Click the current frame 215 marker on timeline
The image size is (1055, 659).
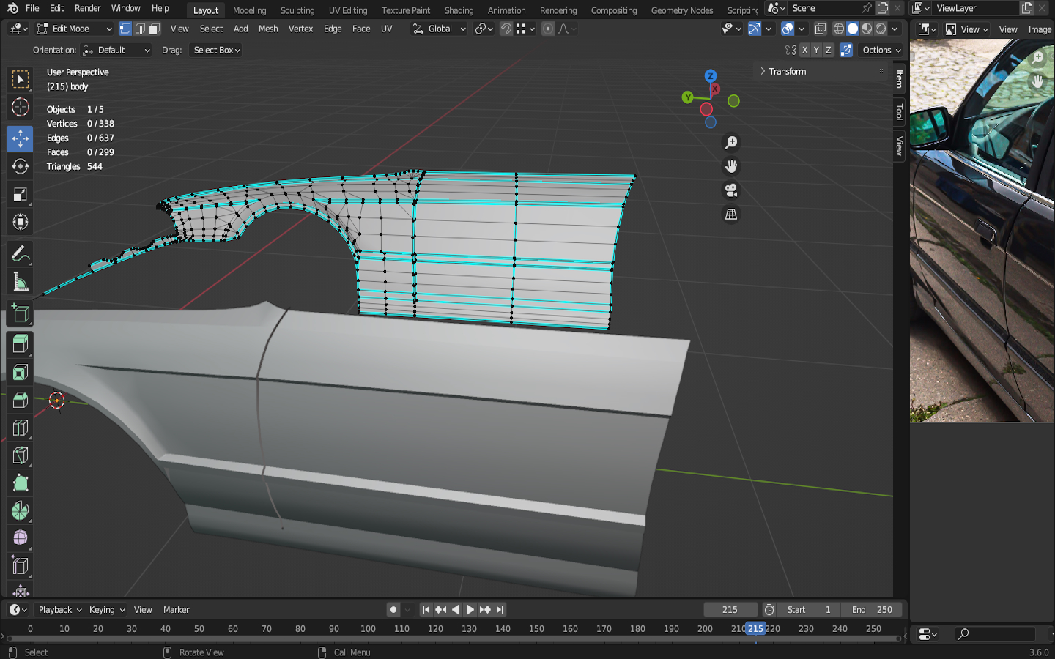coord(755,628)
